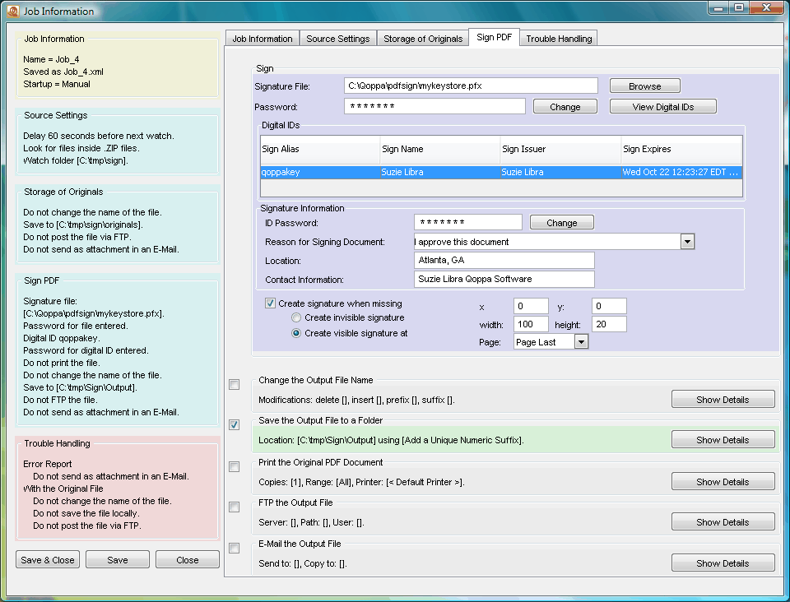The height and width of the screenshot is (602, 790).
Task: Click inside the Contact Information field
Action: [x=504, y=279]
